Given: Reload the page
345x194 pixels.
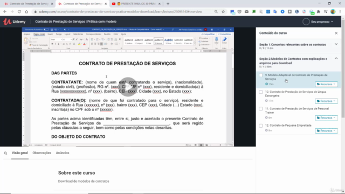Looking at the screenshot, I should (x=19, y=12).
